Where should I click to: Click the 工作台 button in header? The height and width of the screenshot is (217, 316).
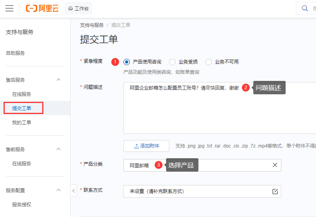tap(79, 8)
